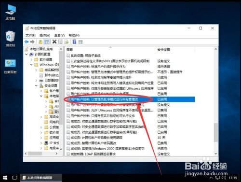Expand the 域名解析 tree node

(36, 70)
